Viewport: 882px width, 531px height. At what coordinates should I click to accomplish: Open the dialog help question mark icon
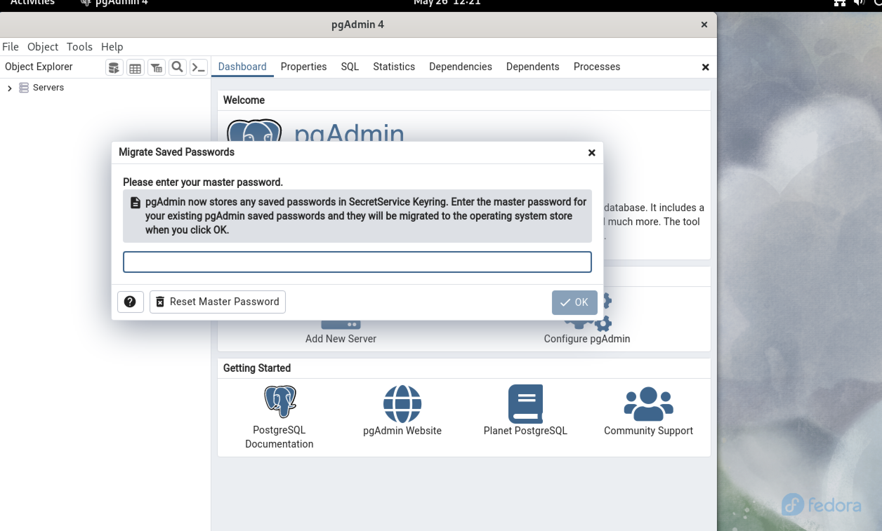point(130,302)
